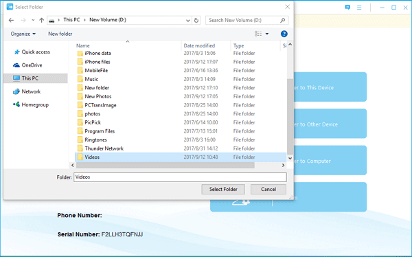The image size is (412, 257).
Task: Cancel the folder selection dialog
Action: coord(268,189)
